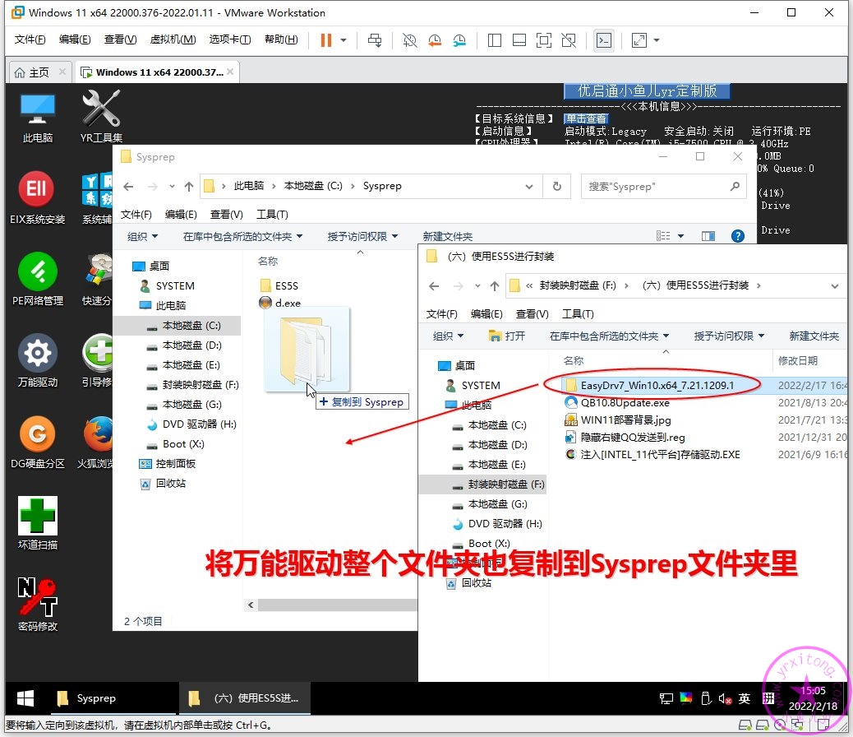
Task: Open the YR工具集 desktop icon
Action: tap(101, 117)
